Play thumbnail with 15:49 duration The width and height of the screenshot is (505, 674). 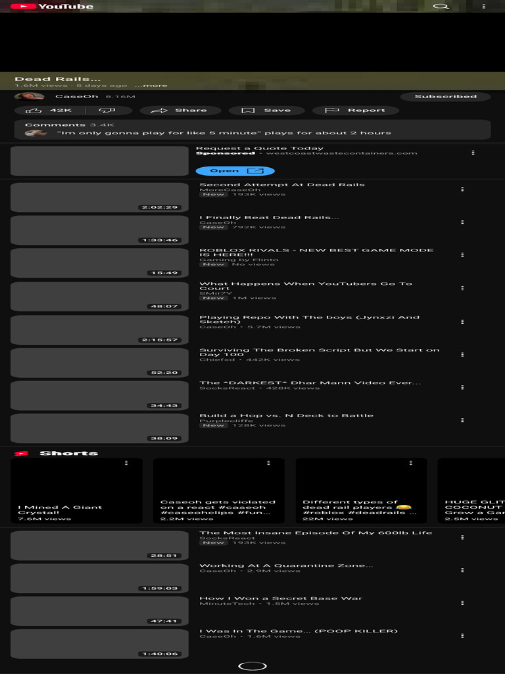pos(99,263)
